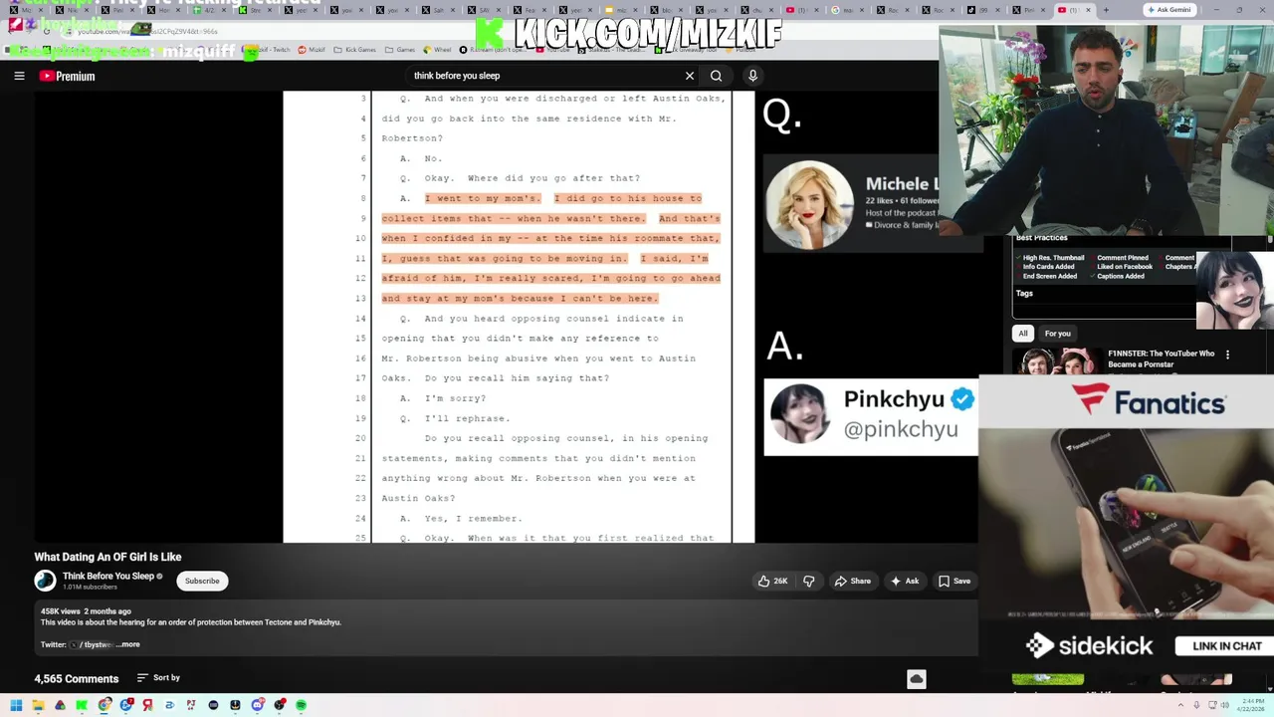This screenshot has height=717, width=1274.
Task: Click the 4,565 Comments heading
Action: click(x=76, y=679)
